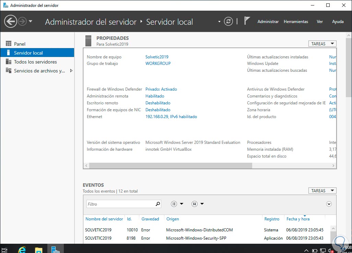Screen dimensions: 352x253
Task: Click the network tray icon
Action: pyautogui.click(x=322, y=251)
